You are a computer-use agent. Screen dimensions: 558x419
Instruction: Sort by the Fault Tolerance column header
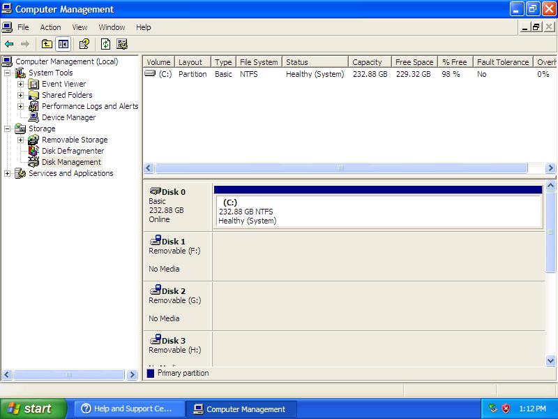(503, 62)
